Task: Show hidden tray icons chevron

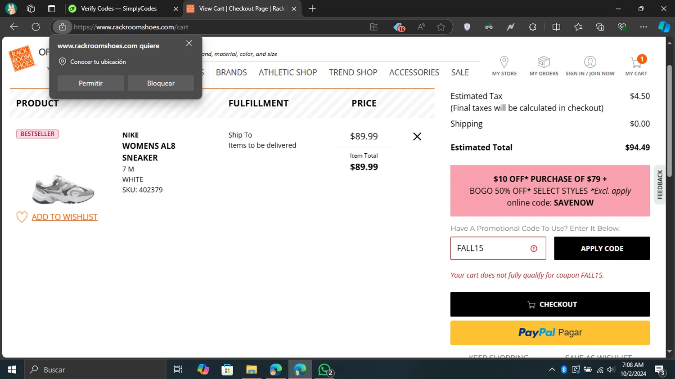Action: click(x=552, y=370)
